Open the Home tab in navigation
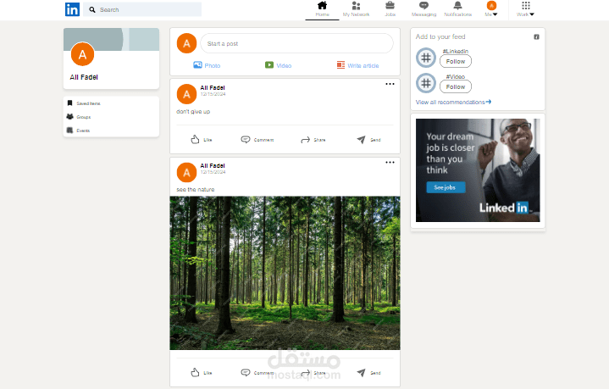The width and height of the screenshot is (609, 389). pyautogui.click(x=322, y=9)
